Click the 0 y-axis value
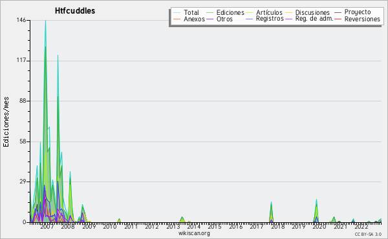388x239 pixels. point(25,222)
